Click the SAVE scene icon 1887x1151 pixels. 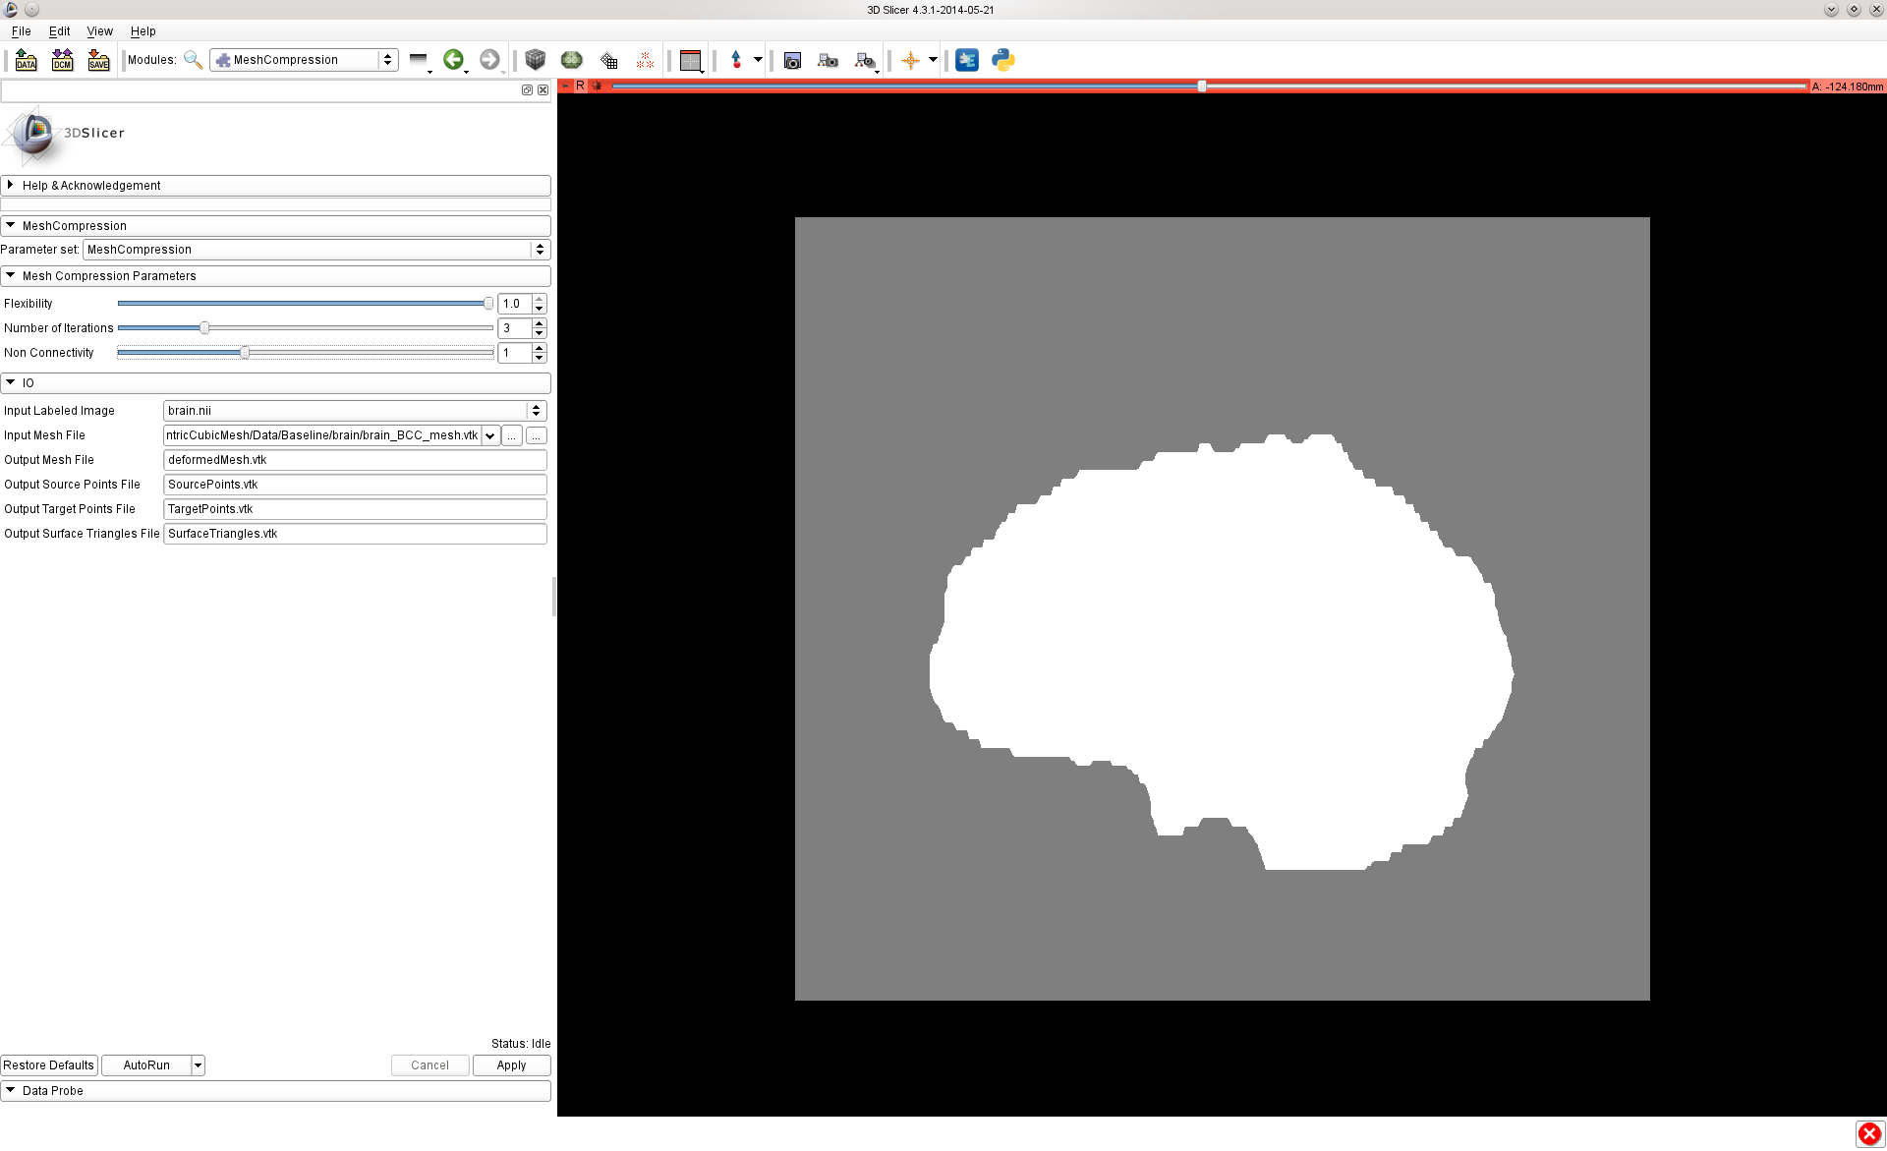pos(98,60)
